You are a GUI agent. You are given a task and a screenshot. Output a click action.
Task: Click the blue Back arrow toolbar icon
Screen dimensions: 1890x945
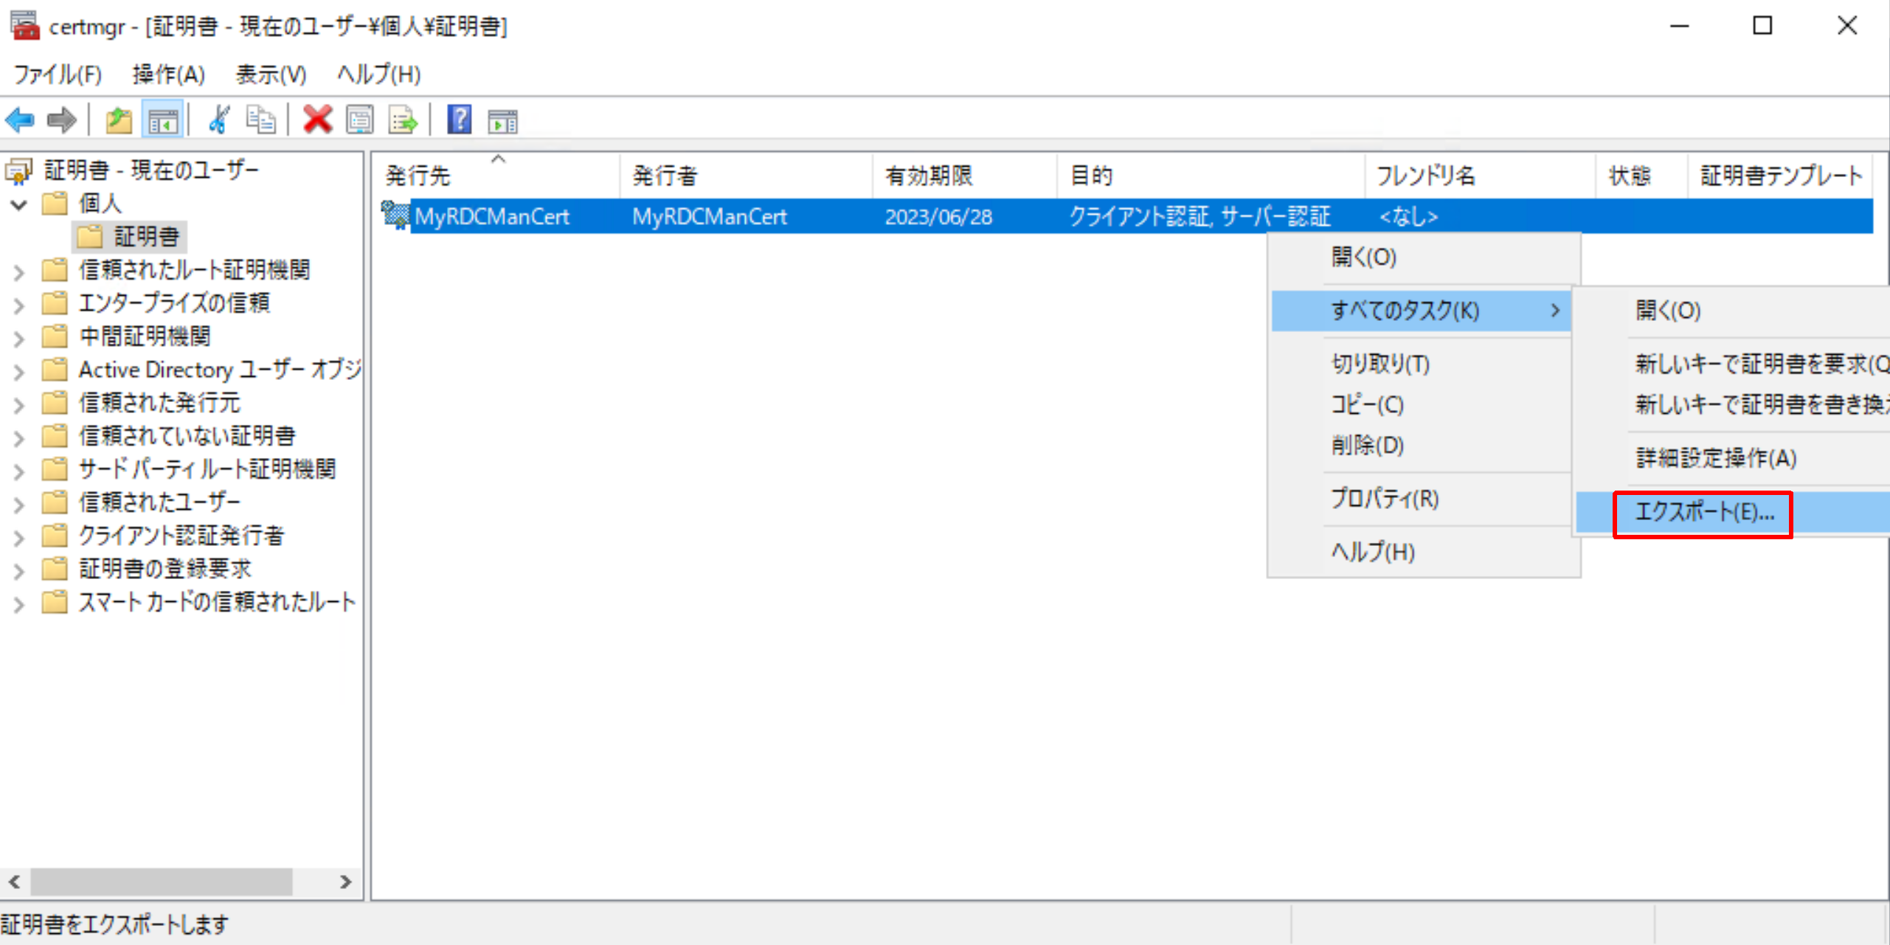pyautogui.click(x=20, y=120)
